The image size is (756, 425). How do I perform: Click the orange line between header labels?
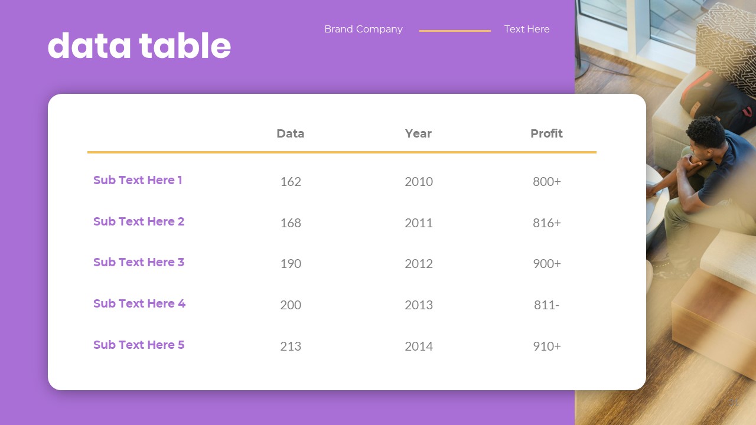[x=455, y=31]
